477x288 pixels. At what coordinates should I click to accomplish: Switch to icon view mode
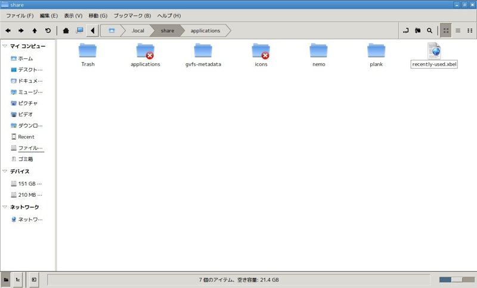point(446,30)
